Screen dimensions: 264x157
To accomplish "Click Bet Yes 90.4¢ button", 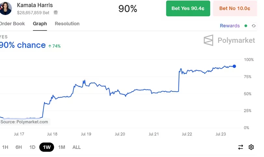I will (188, 8).
